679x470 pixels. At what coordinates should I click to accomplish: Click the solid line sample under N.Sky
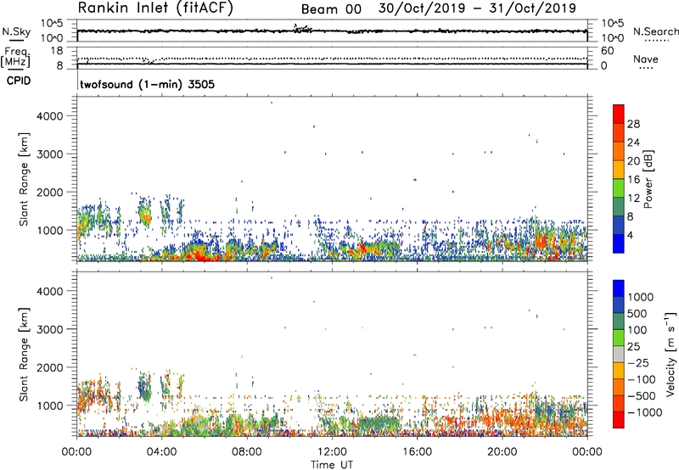pyautogui.click(x=16, y=41)
